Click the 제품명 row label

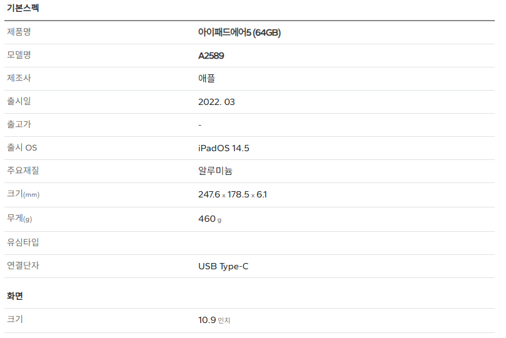pos(19,32)
